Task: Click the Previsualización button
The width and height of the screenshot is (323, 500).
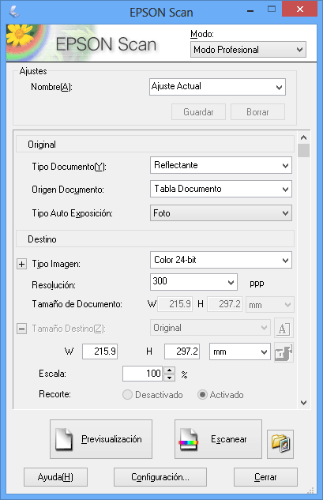Action: click(x=101, y=439)
